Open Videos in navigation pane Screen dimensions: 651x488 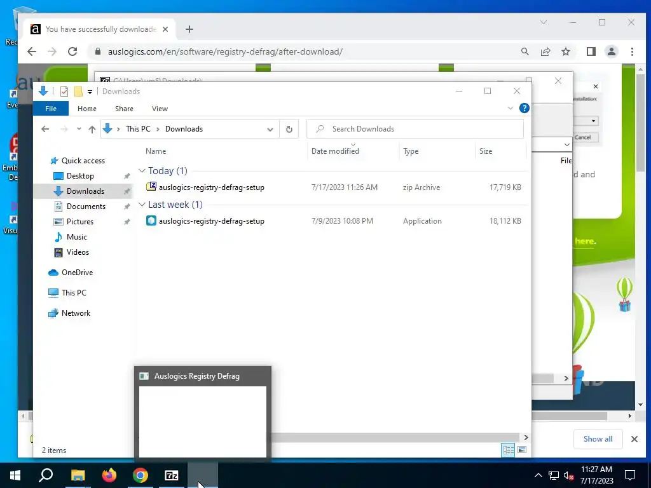tap(78, 252)
